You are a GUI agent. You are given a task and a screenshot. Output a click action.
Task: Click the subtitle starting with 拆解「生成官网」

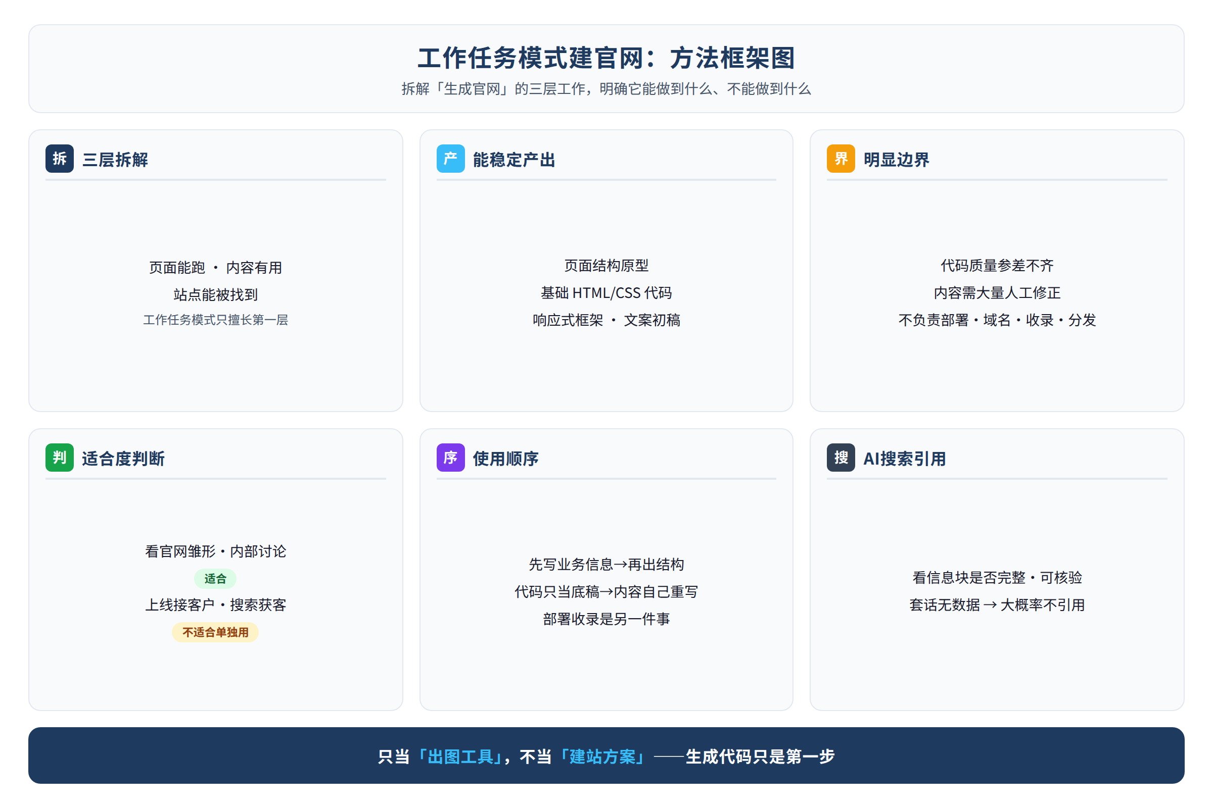coord(606,89)
